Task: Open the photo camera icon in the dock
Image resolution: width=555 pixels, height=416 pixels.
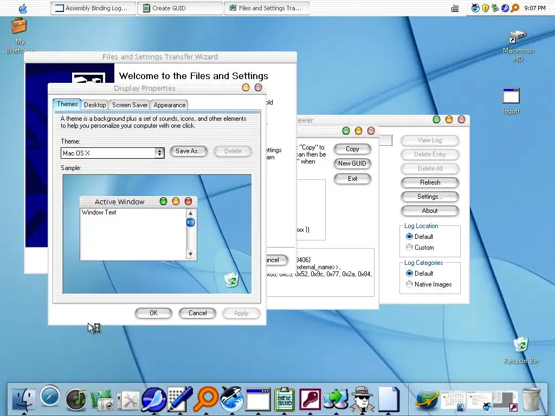Action: coord(102,400)
